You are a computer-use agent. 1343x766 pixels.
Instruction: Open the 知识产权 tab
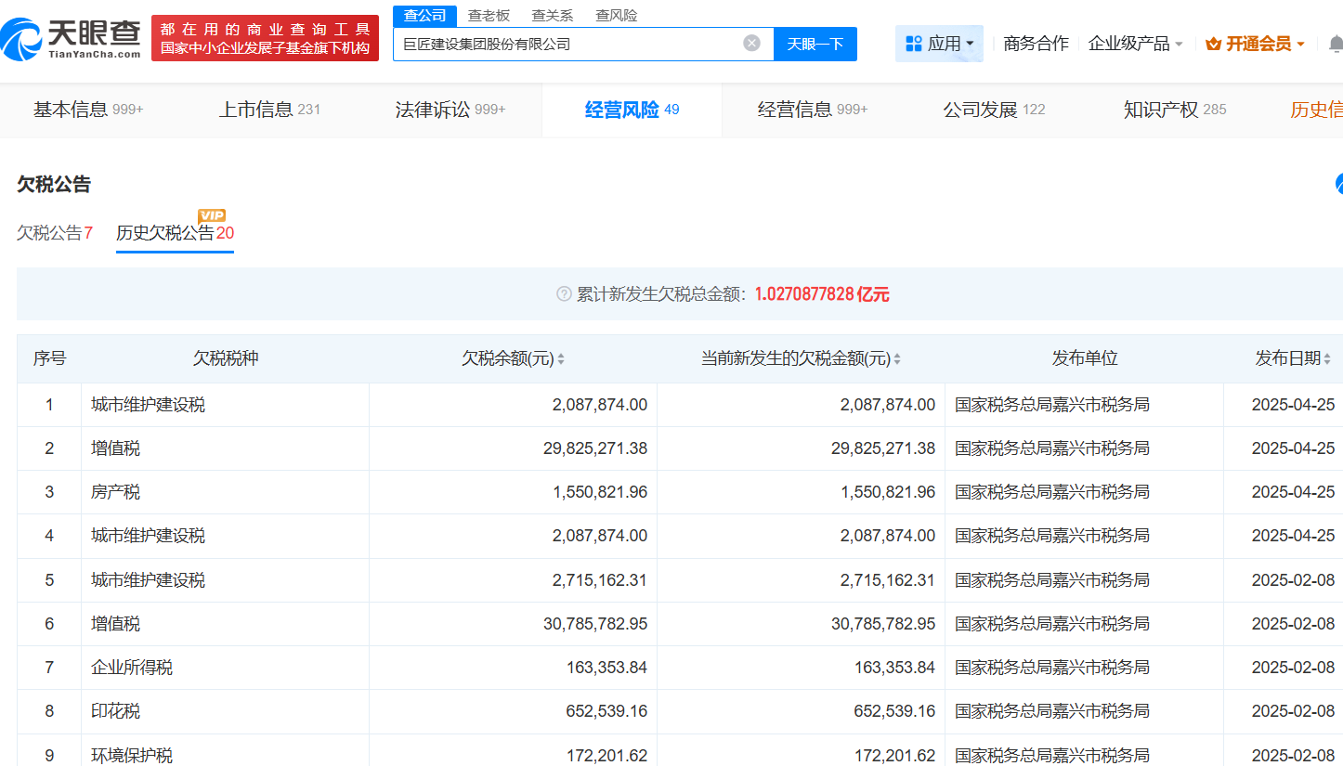pyautogui.click(x=1174, y=110)
